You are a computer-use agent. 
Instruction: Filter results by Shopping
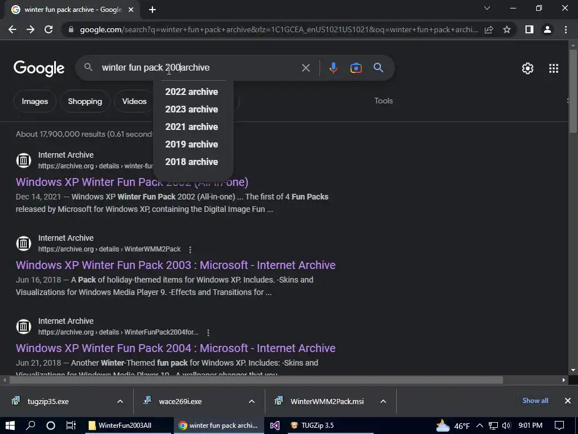point(85,101)
